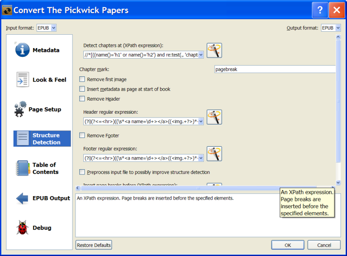347x256 pixels.
Task: Click in the Chapter mark field
Action: coord(275,69)
